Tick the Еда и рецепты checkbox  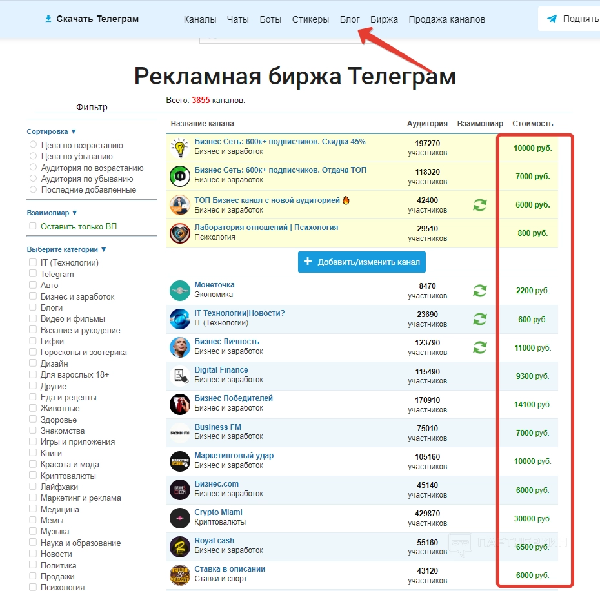coord(33,397)
